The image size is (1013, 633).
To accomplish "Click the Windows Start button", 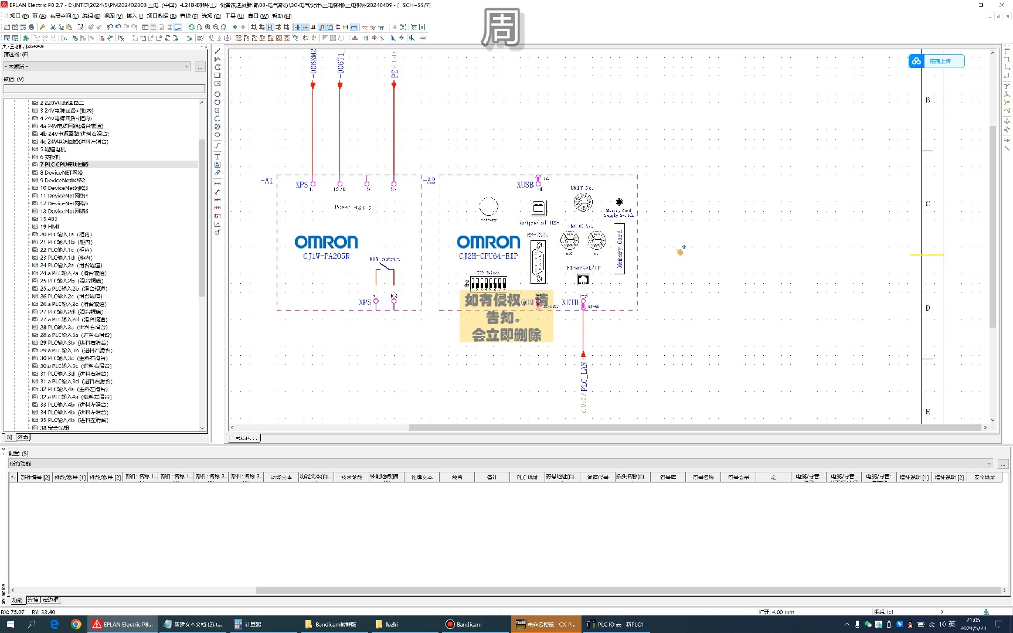I will (10, 624).
